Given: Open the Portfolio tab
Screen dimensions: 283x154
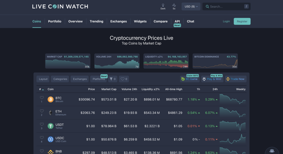Looking at the screenshot, I should point(55,21).
